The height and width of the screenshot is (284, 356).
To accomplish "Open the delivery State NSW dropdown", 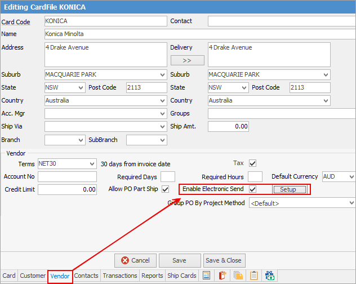I will (x=244, y=87).
